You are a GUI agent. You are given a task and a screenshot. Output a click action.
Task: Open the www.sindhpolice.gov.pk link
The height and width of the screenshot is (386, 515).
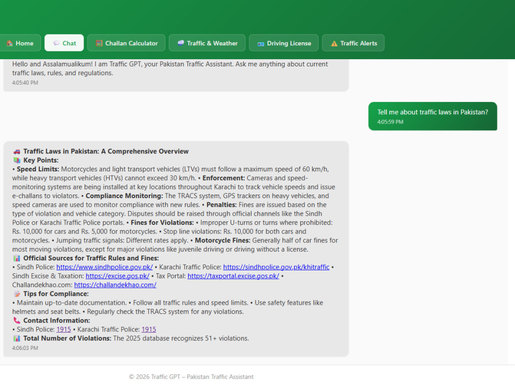pos(105,267)
